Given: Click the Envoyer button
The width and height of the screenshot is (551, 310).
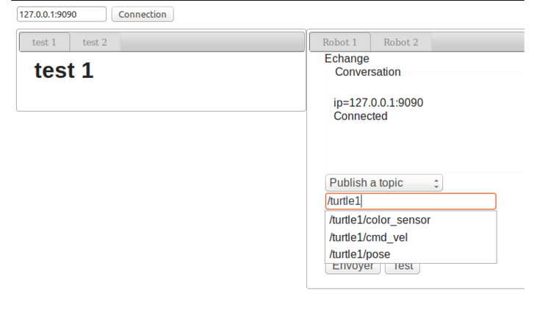Looking at the screenshot, I should pos(353,268).
